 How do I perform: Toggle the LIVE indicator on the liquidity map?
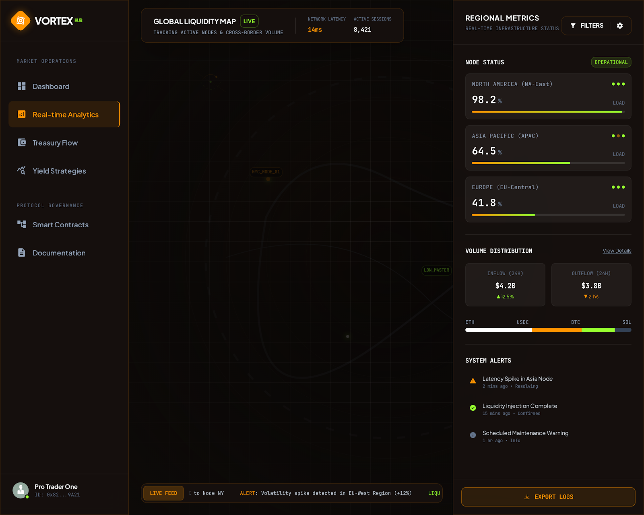[249, 21]
